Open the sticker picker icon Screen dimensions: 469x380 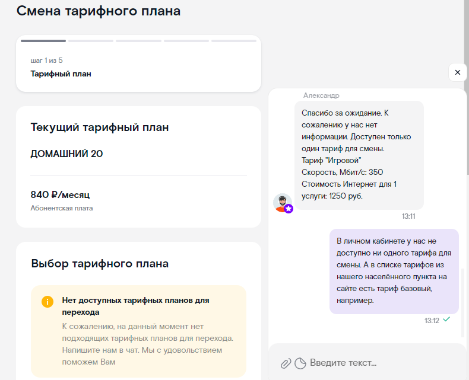point(300,363)
